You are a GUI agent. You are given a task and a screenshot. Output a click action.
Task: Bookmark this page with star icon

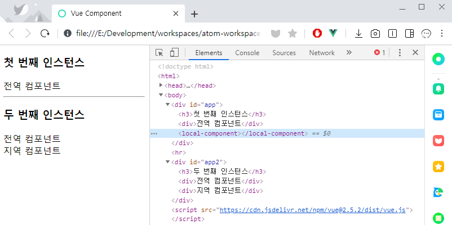[x=293, y=34]
